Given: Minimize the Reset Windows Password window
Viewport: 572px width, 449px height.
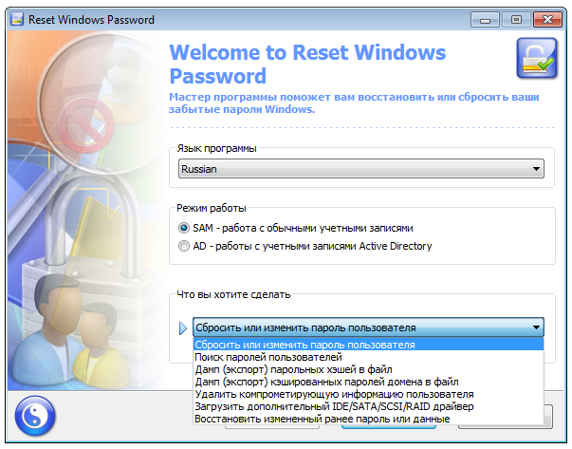Looking at the screenshot, I should click(485, 20).
